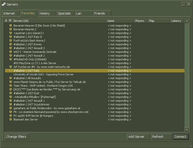Screen dimensions: 193x148
Task: Click the password lock column header icon
Action: [6, 21]
